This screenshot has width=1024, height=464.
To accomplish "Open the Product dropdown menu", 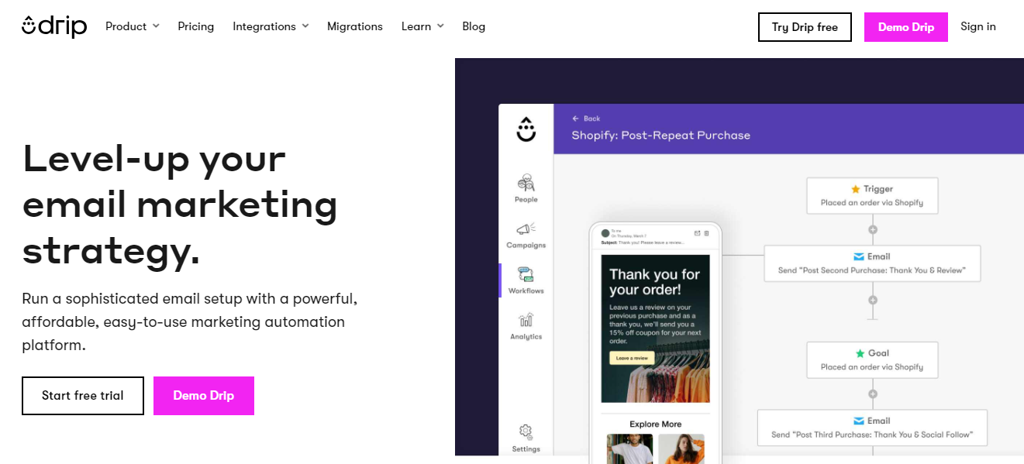I will tap(133, 26).
